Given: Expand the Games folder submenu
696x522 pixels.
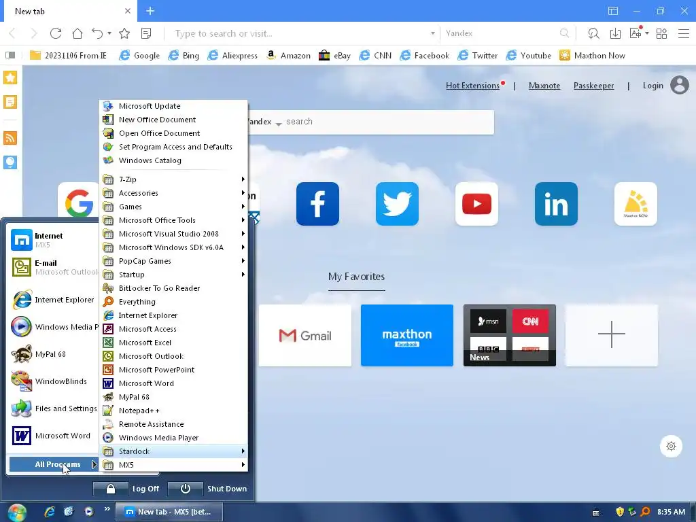Looking at the screenshot, I should click(x=173, y=207).
